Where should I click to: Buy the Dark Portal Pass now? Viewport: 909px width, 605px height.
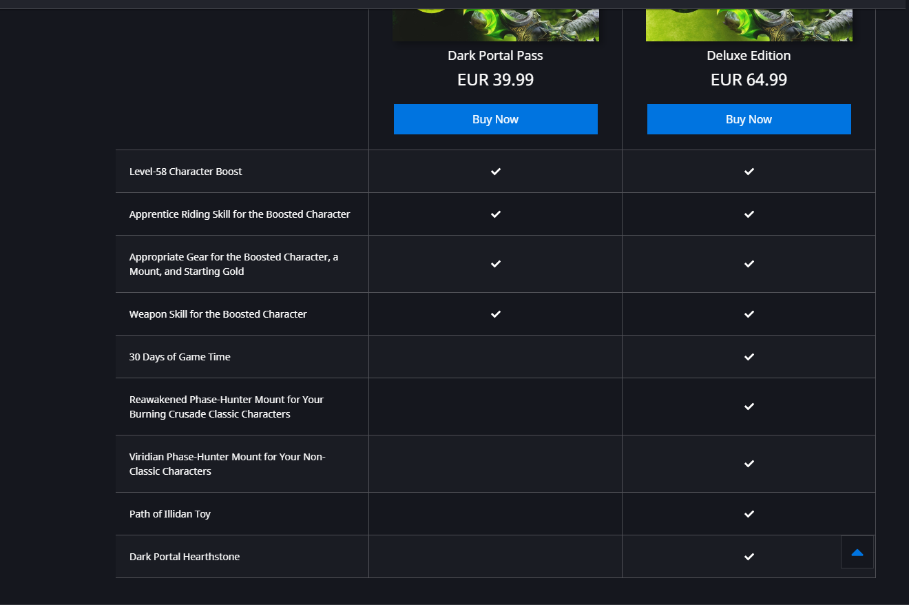click(495, 119)
